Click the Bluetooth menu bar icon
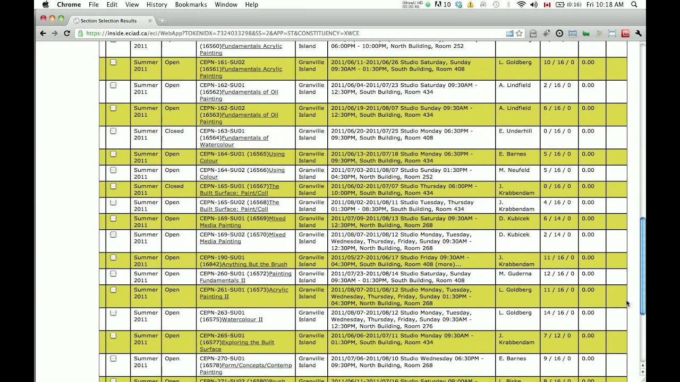 [508, 4]
